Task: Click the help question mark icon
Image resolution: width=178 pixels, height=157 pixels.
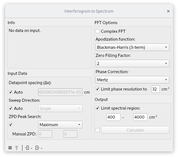Action: [x=17, y=148]
